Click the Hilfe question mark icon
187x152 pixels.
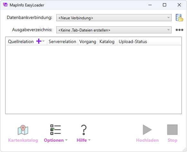[x=84, y=130]
